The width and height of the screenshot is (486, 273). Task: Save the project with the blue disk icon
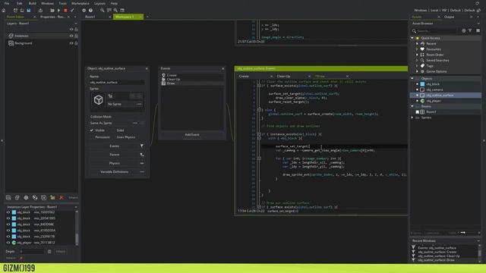[29, 10]
